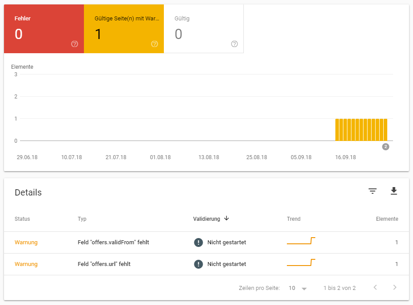413x305 pixels.
Task: Select the red Fehler status card
Action: pyautogui.click(x=42, y=27)
